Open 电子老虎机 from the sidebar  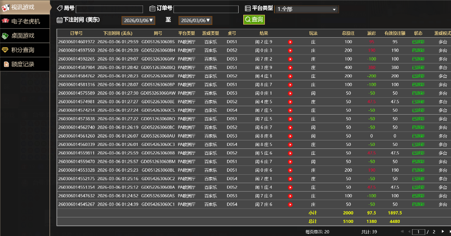pos(25,21)
